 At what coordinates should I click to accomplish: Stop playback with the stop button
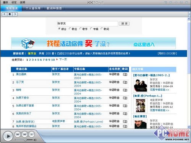32,134
